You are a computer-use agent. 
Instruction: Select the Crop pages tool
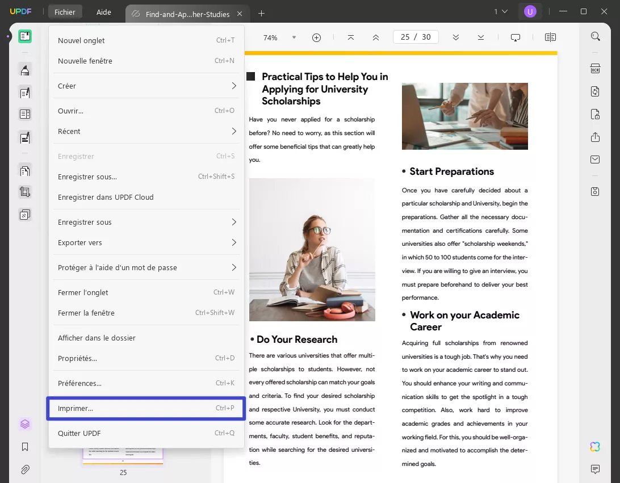point(25,192)
